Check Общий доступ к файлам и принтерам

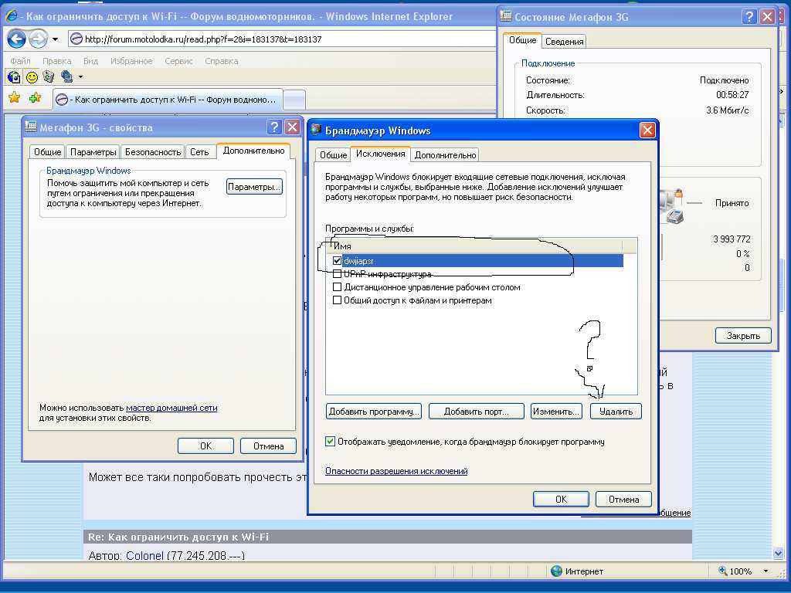pos(337,300)
